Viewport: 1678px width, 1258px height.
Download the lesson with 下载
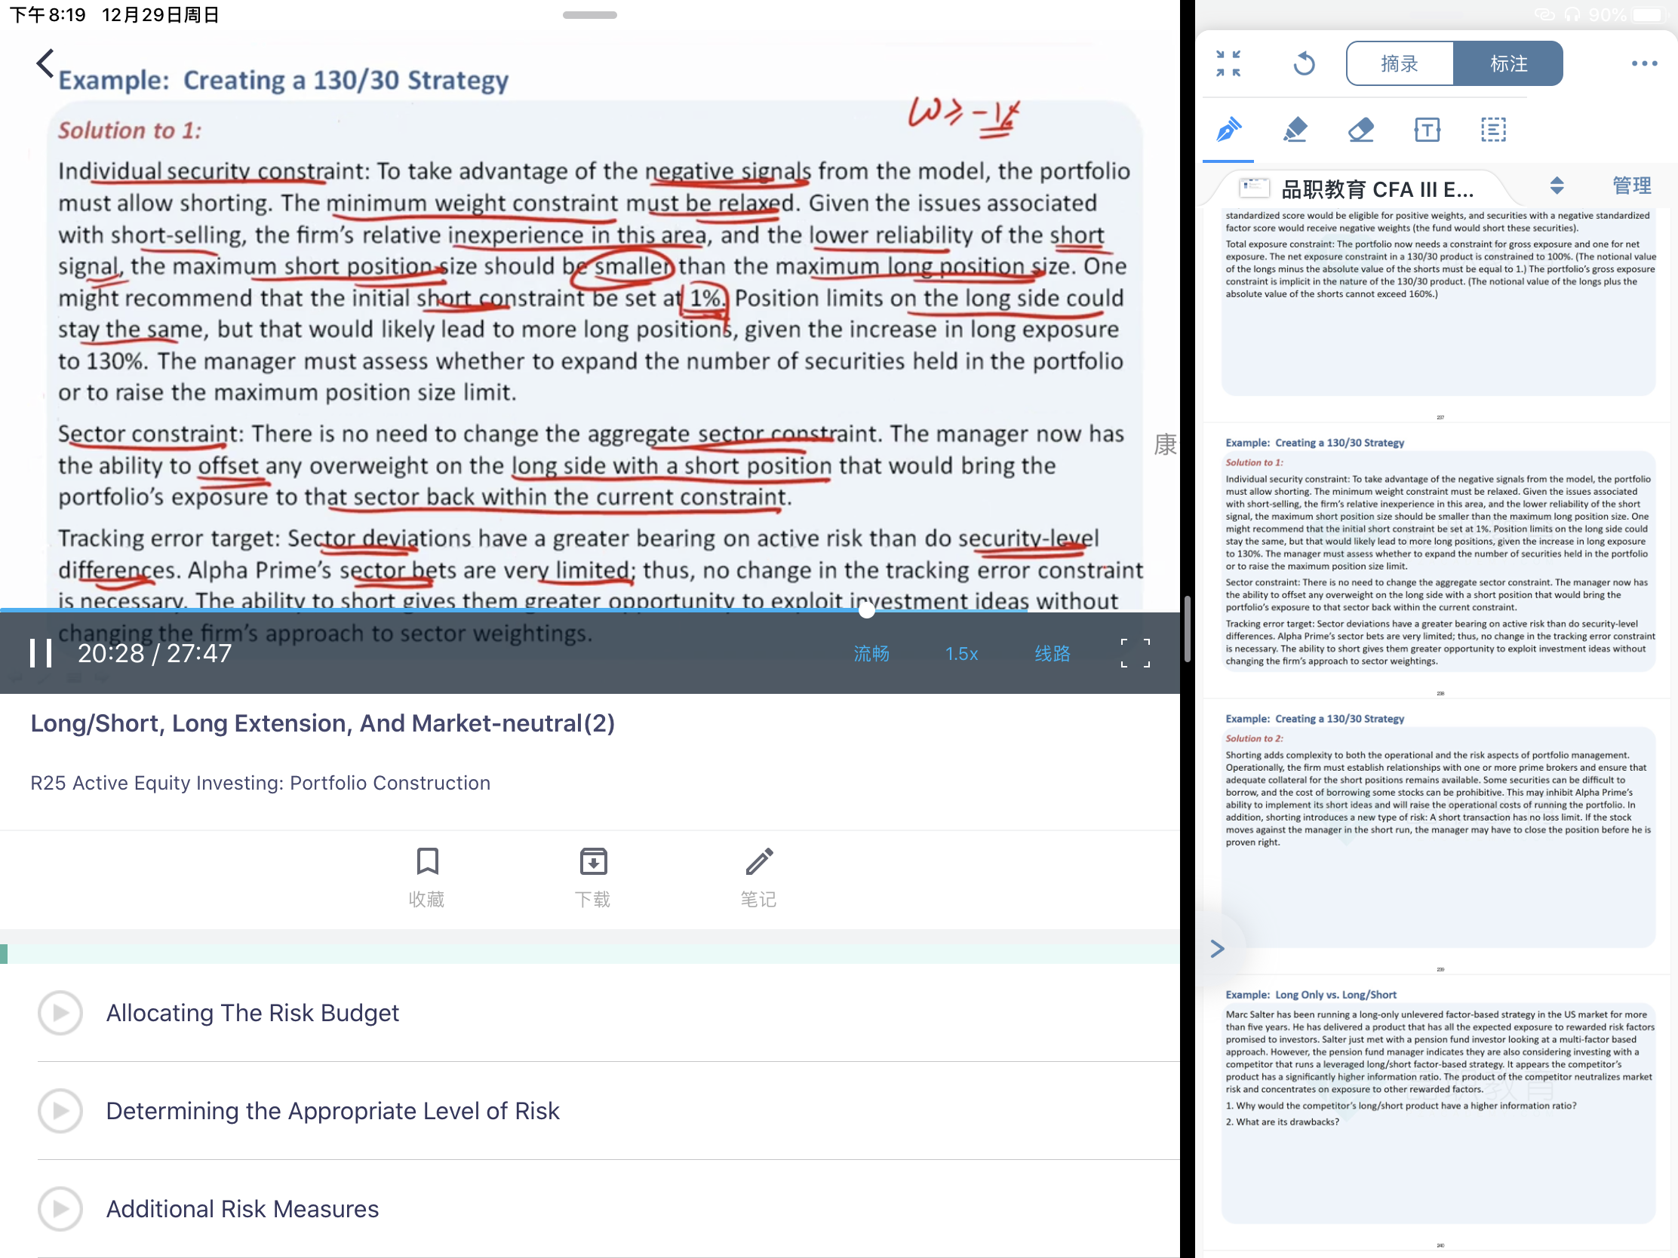click(x=592, y=877)
